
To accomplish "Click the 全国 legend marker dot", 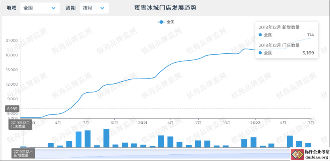I will (161, 22).
